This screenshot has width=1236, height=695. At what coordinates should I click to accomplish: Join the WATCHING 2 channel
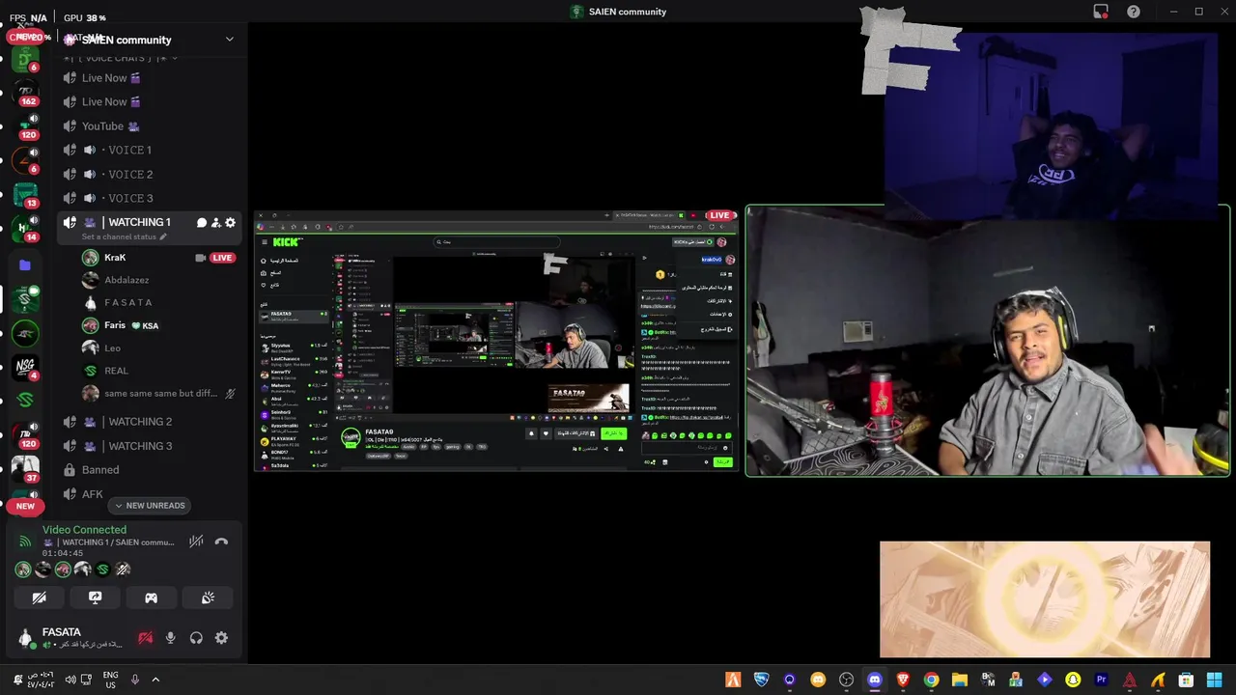(148, 422)
